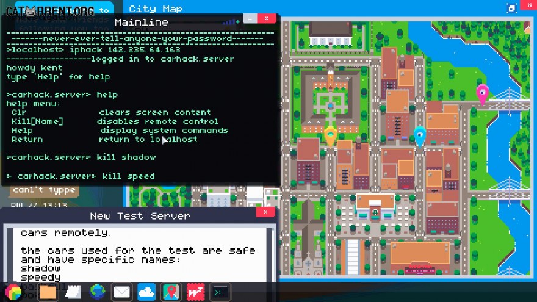537x302 pixels.
Task: Launch the globe browser icon
Action: pos(98,292)
